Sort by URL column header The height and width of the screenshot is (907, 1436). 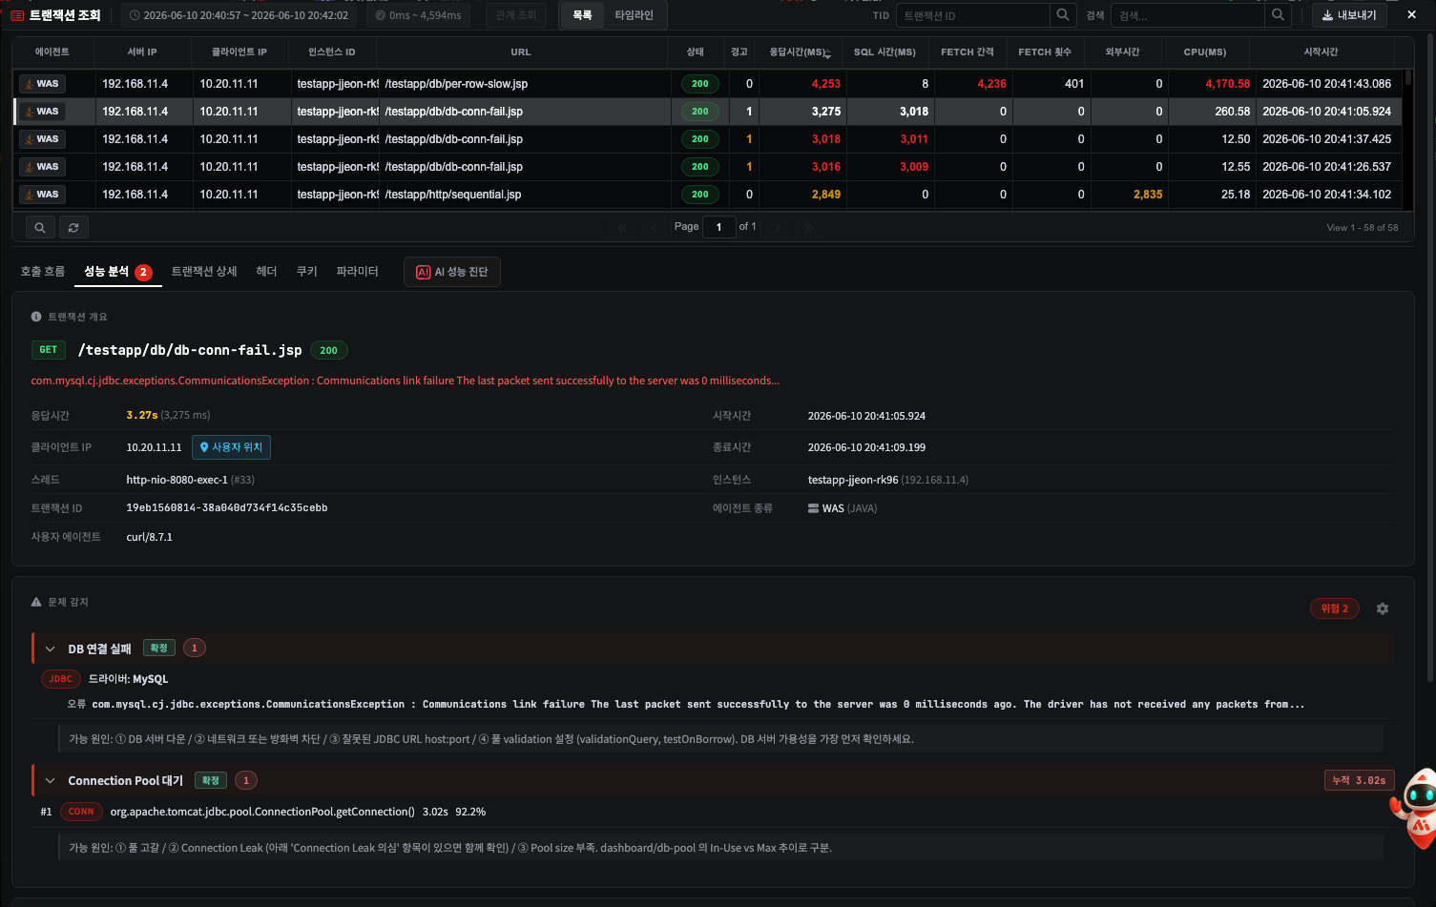click(x=521, y=52)
